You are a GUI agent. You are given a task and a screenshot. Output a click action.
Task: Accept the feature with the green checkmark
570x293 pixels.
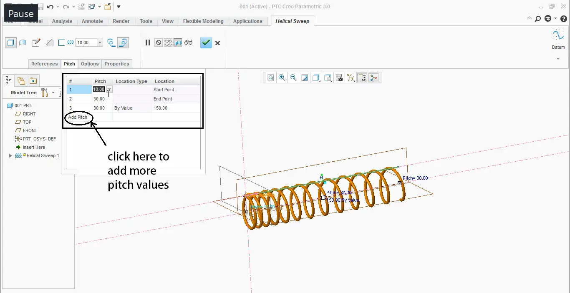click(x=206, y=43)
